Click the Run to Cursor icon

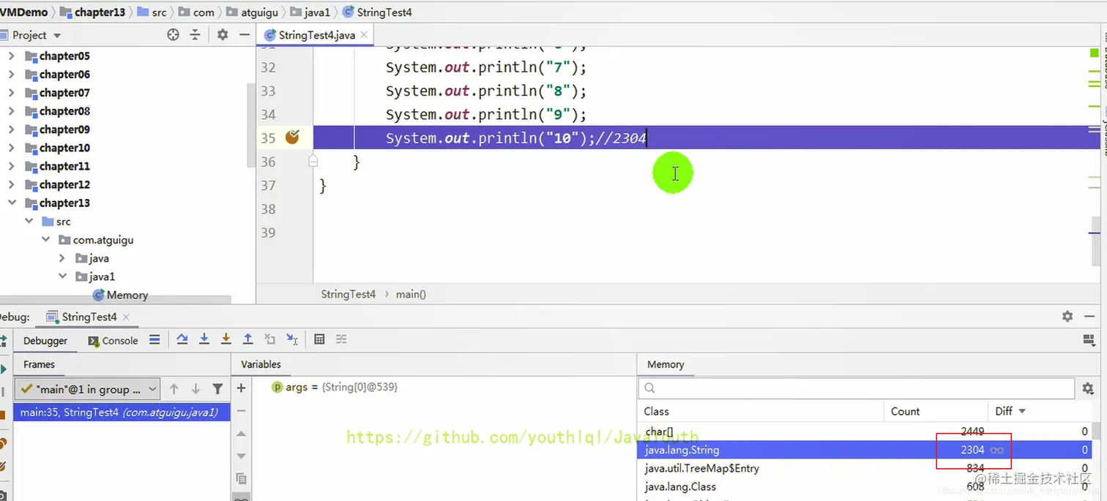[292, 339]
